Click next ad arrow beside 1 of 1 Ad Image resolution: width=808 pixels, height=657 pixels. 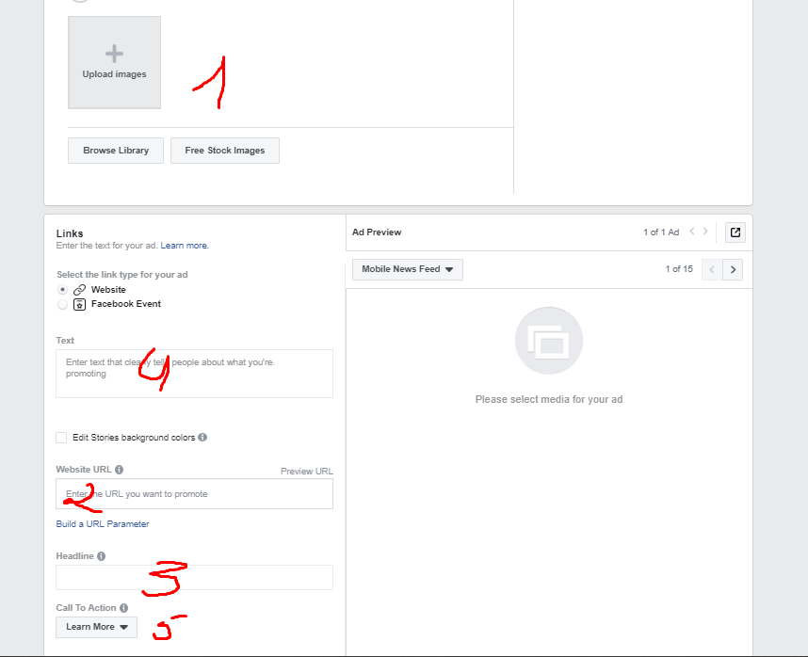click(705, 232)
